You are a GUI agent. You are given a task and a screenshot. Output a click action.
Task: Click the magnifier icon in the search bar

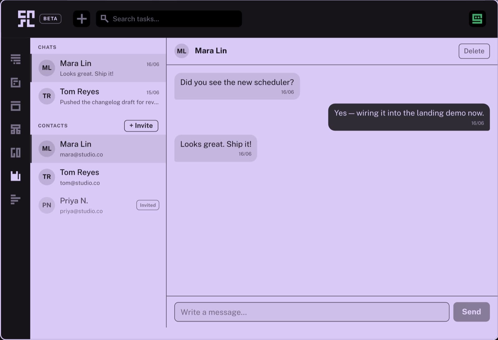pyautogui.click(x=105, y=19)
